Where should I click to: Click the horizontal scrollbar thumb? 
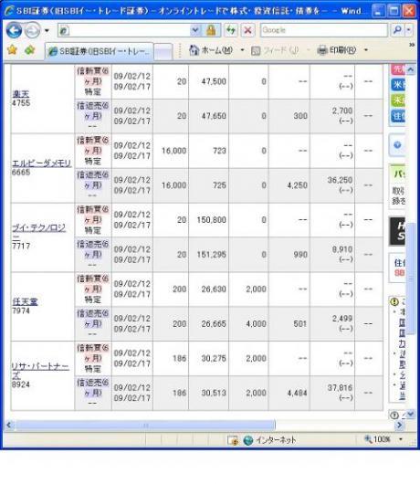(145, 426)
